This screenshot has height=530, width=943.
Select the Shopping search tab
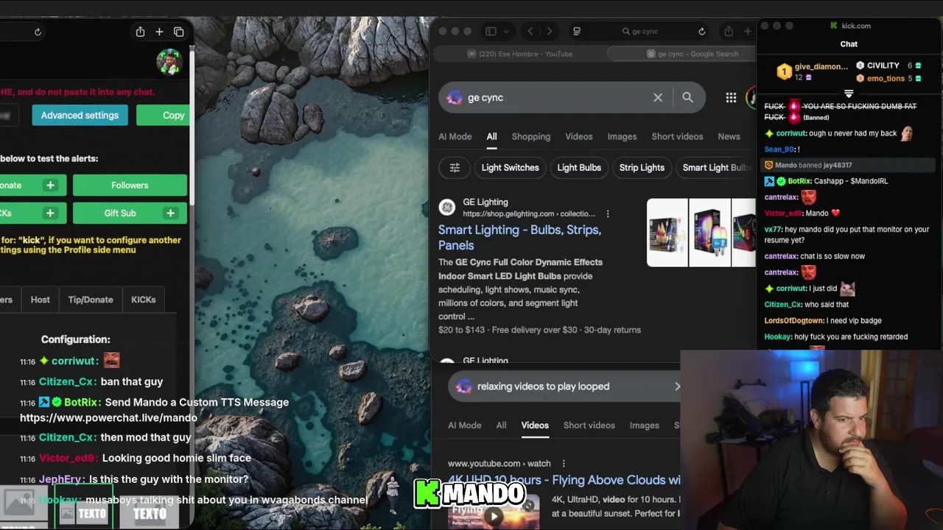tap(530, 137)
